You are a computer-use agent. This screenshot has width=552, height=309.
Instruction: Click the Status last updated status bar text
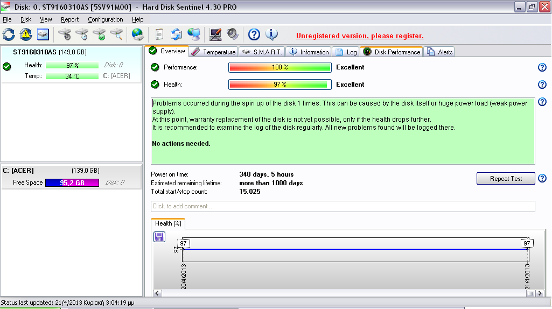67,303
